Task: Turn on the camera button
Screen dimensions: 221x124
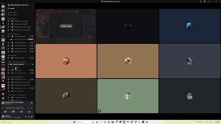Action: [x=6, y=112]
